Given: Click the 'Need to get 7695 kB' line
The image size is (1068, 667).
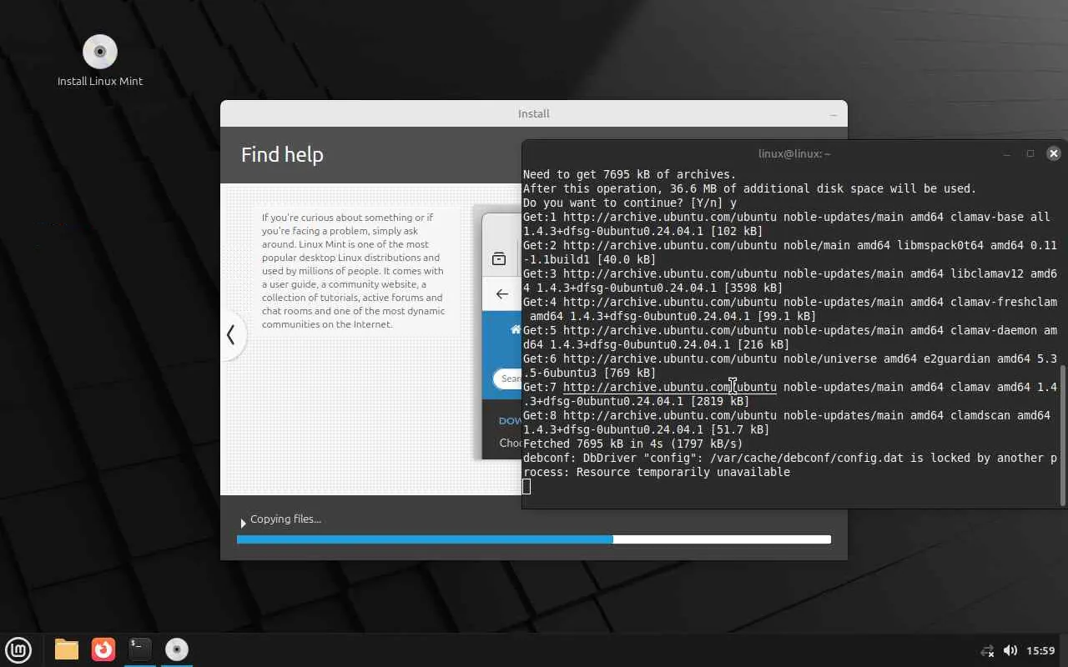Looking at the screenshot, I should pyautogui.click(x=630, y=174).
